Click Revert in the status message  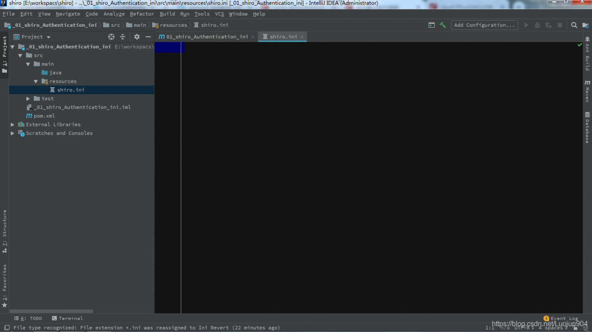pos(220,328)
